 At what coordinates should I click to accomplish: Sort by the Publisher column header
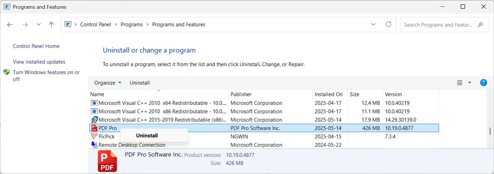pyautogui.click(x=270, y=94)
